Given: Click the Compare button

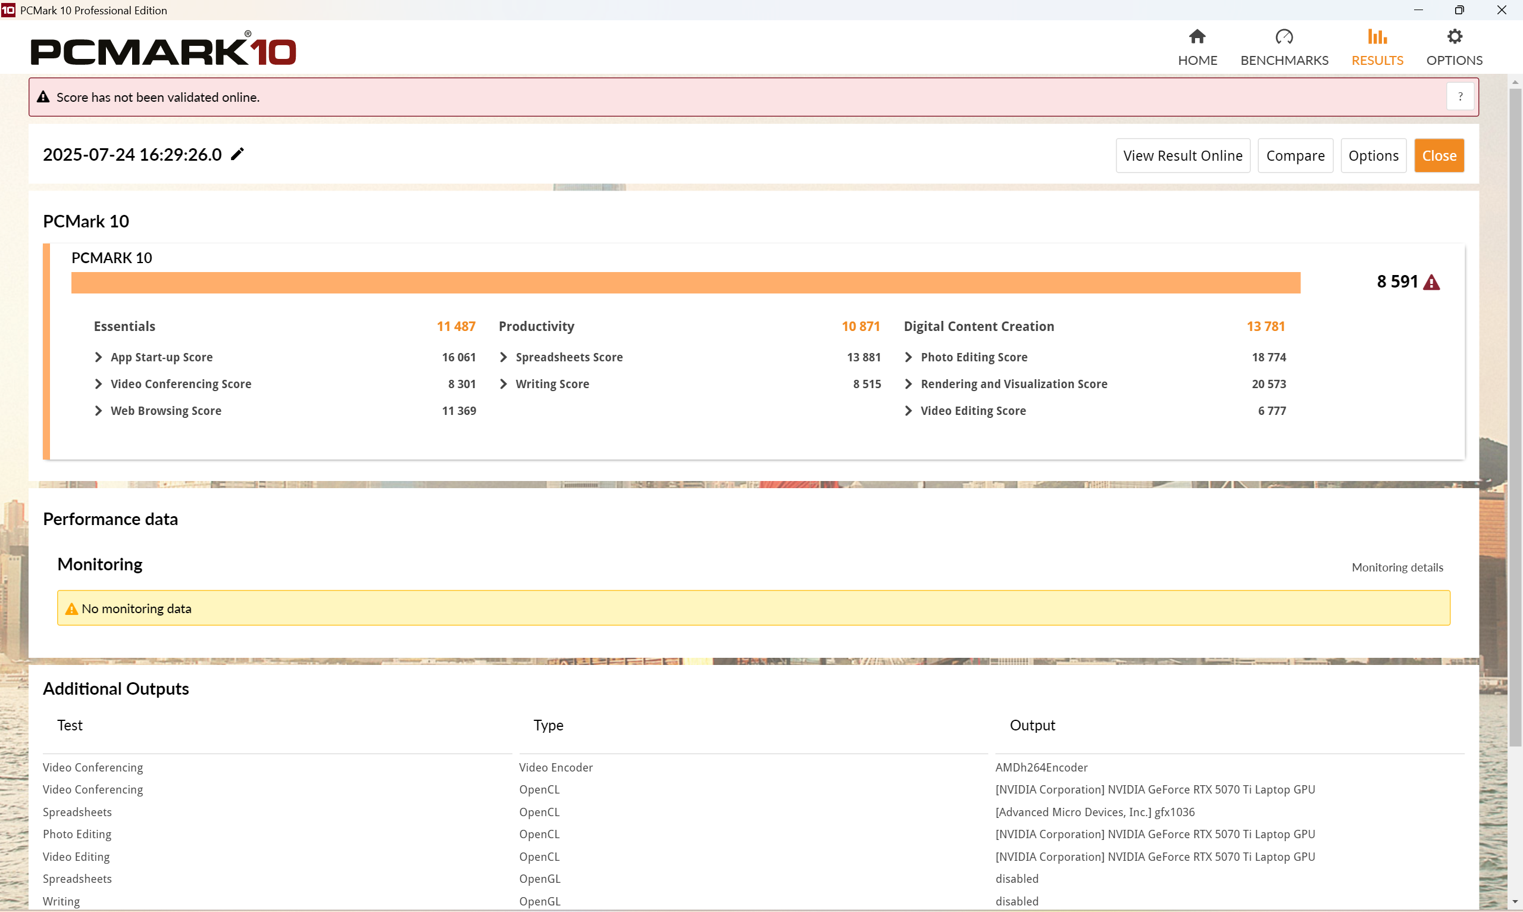Looking at the screenshot, I should coord(1294,156).
